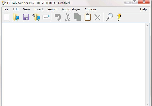This screenshot has width=152, height=106.
Task: Save document with floppy disk icon
Action: (x=26, y=17)
